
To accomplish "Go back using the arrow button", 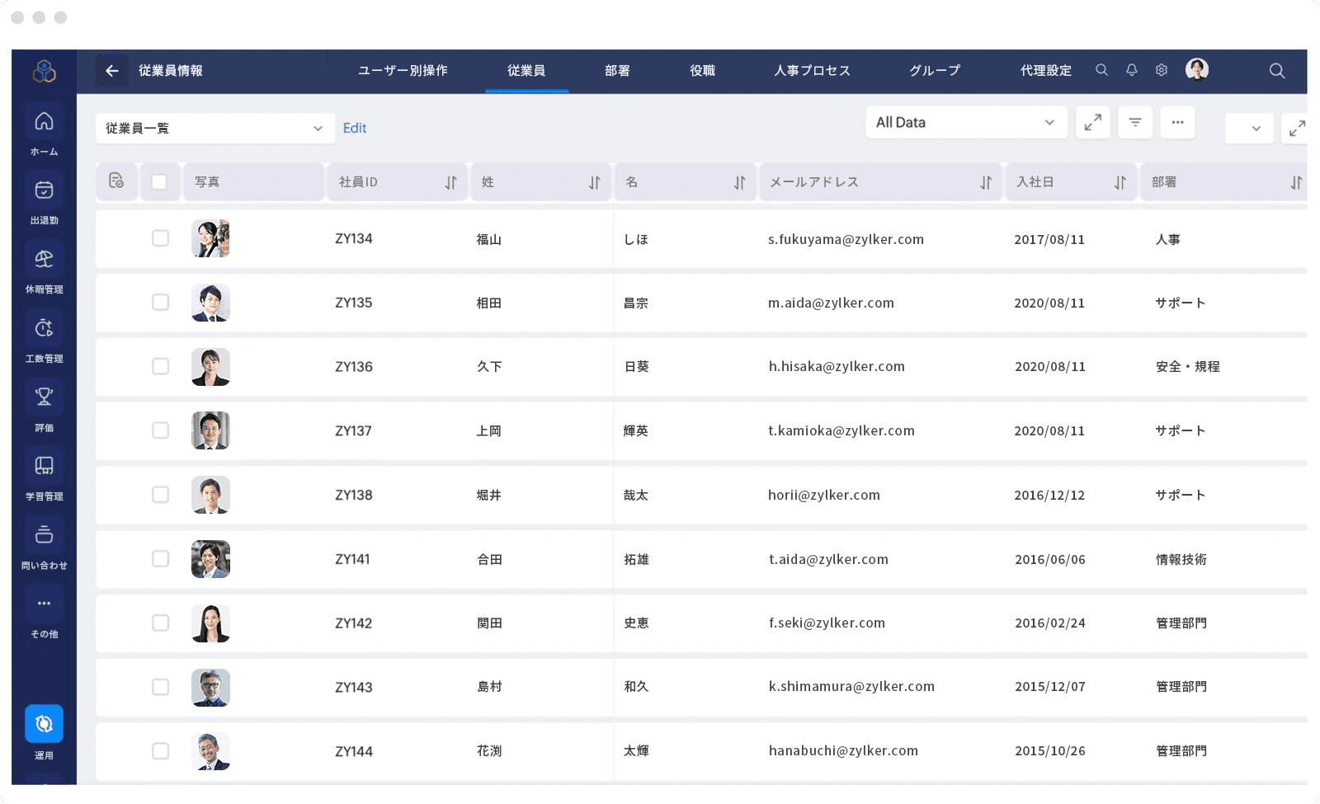I will click(x=112, y=71).
